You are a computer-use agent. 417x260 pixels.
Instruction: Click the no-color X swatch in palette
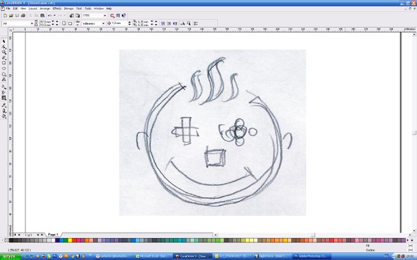click(x=7, y=240)
